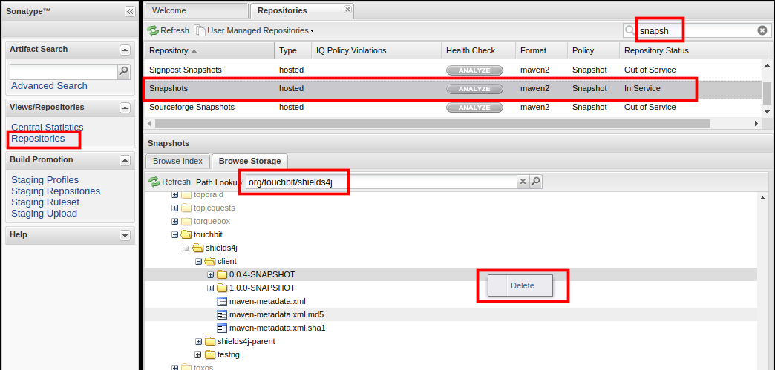The width and height of the screenshot is (775, 370).
Task: Focus the Artifact Search input field
Action: 63,72
